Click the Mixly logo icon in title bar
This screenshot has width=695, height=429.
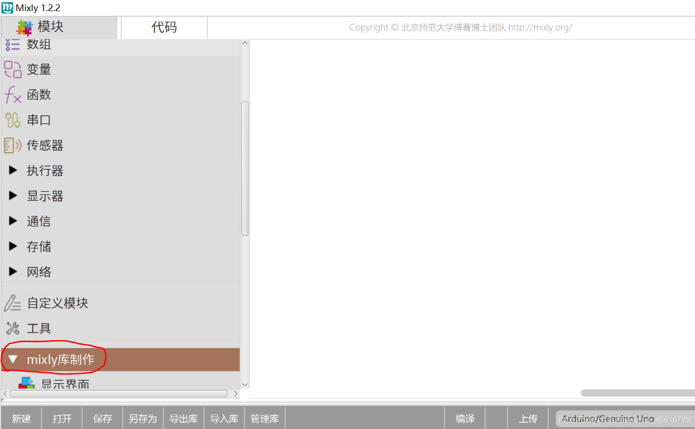(x=7, y=8)
